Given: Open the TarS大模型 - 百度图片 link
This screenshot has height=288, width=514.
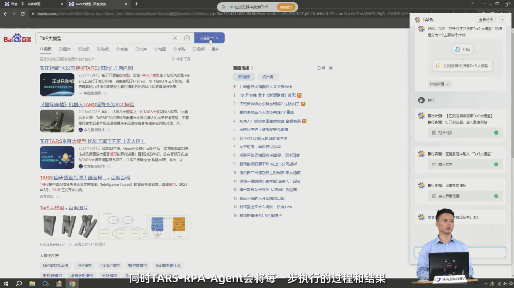Looking at the screenshot, I should click(x=64, y=208).
